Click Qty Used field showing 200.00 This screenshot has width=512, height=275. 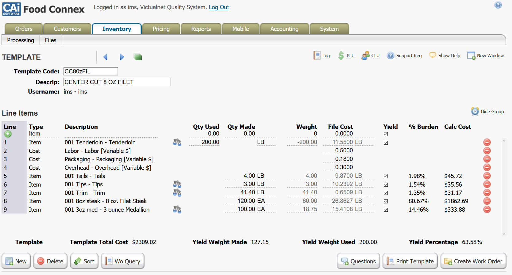[204, 142]
